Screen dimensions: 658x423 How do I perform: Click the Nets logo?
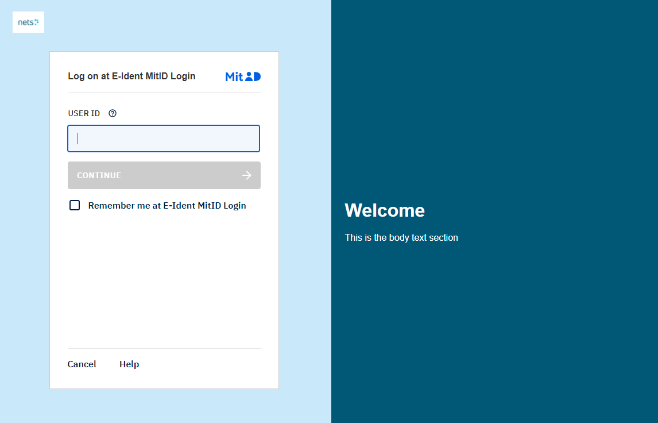coord(28,22)
